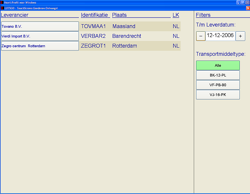250x194 pixels.
Task: Sort by the Leverancier column header
Action: tap(14, 15)
